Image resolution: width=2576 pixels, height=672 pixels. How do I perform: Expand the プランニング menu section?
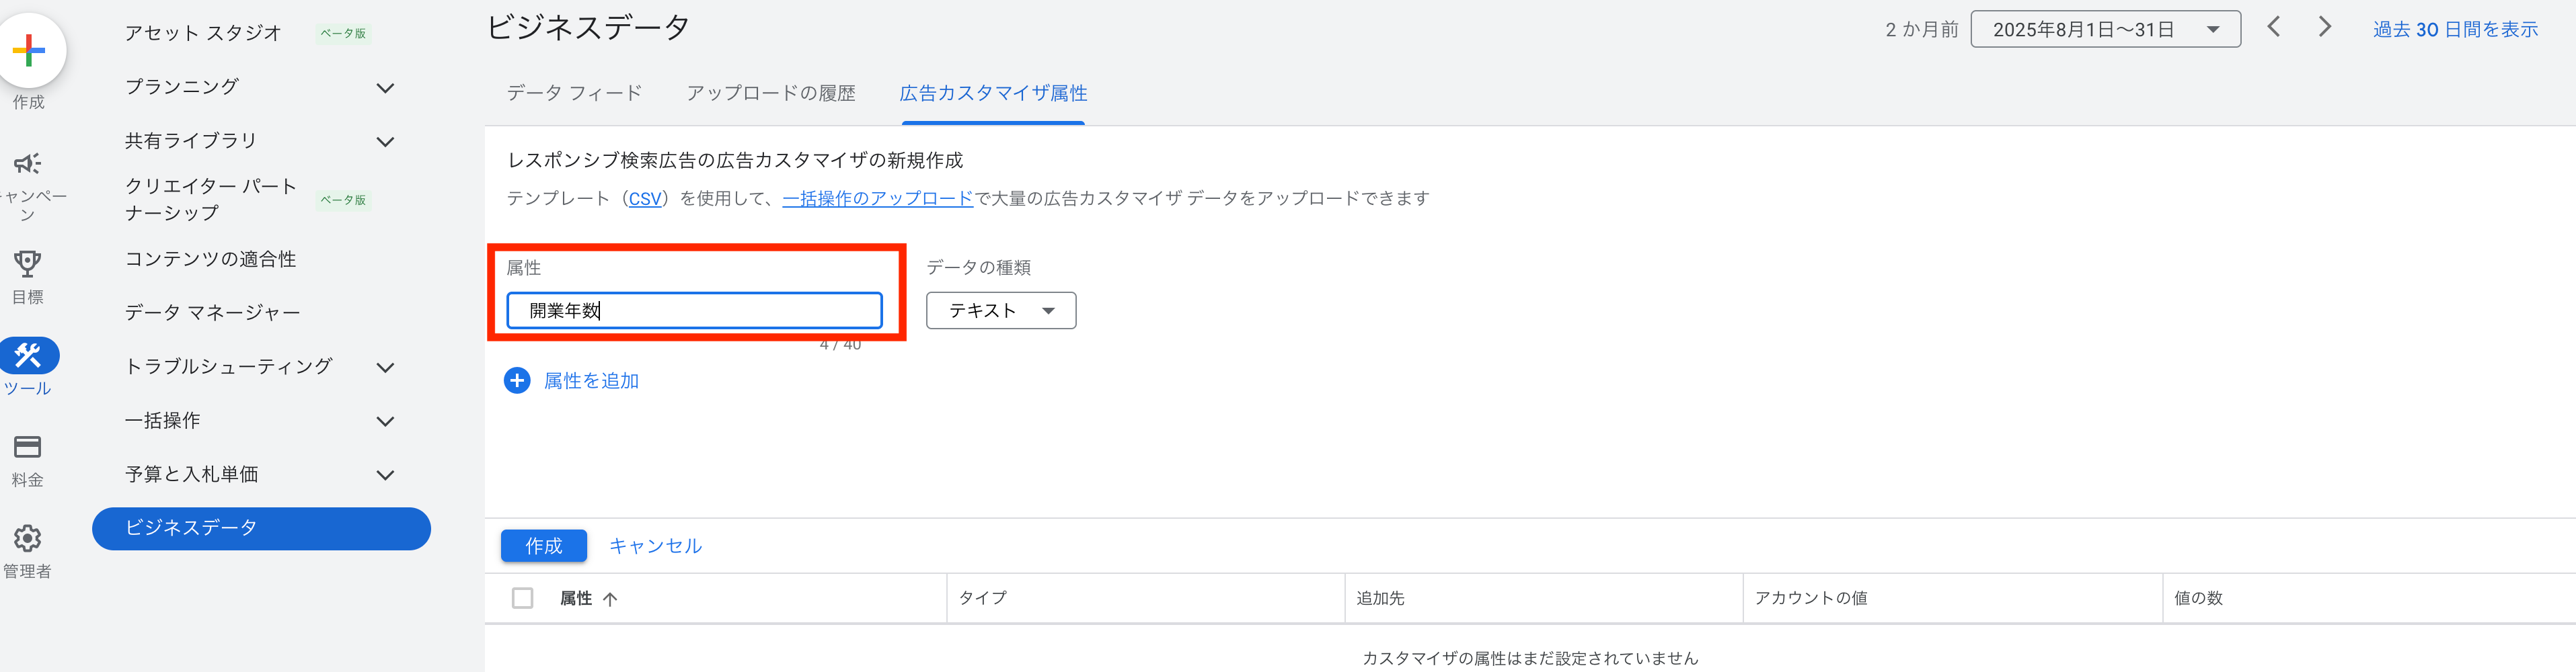(x=385, y=88)
